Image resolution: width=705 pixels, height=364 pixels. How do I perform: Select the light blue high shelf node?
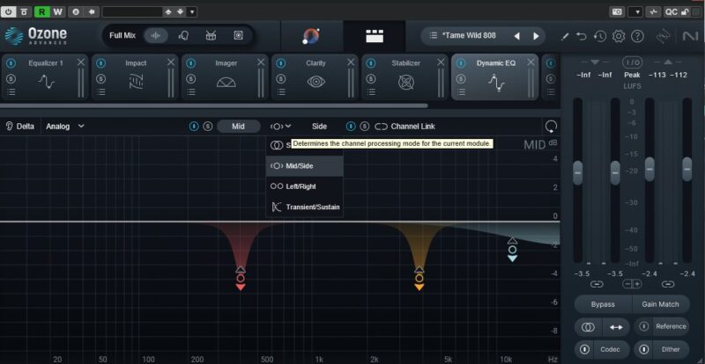click(x=512, y=250)
